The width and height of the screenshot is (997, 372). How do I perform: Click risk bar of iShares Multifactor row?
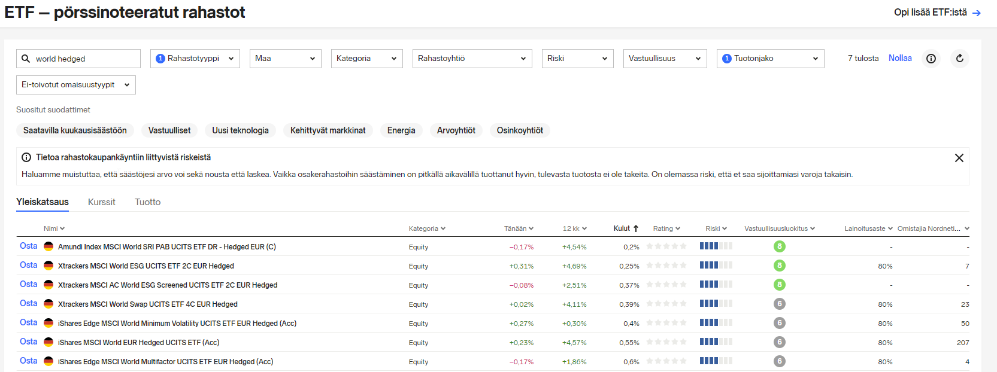click(716, 361)
